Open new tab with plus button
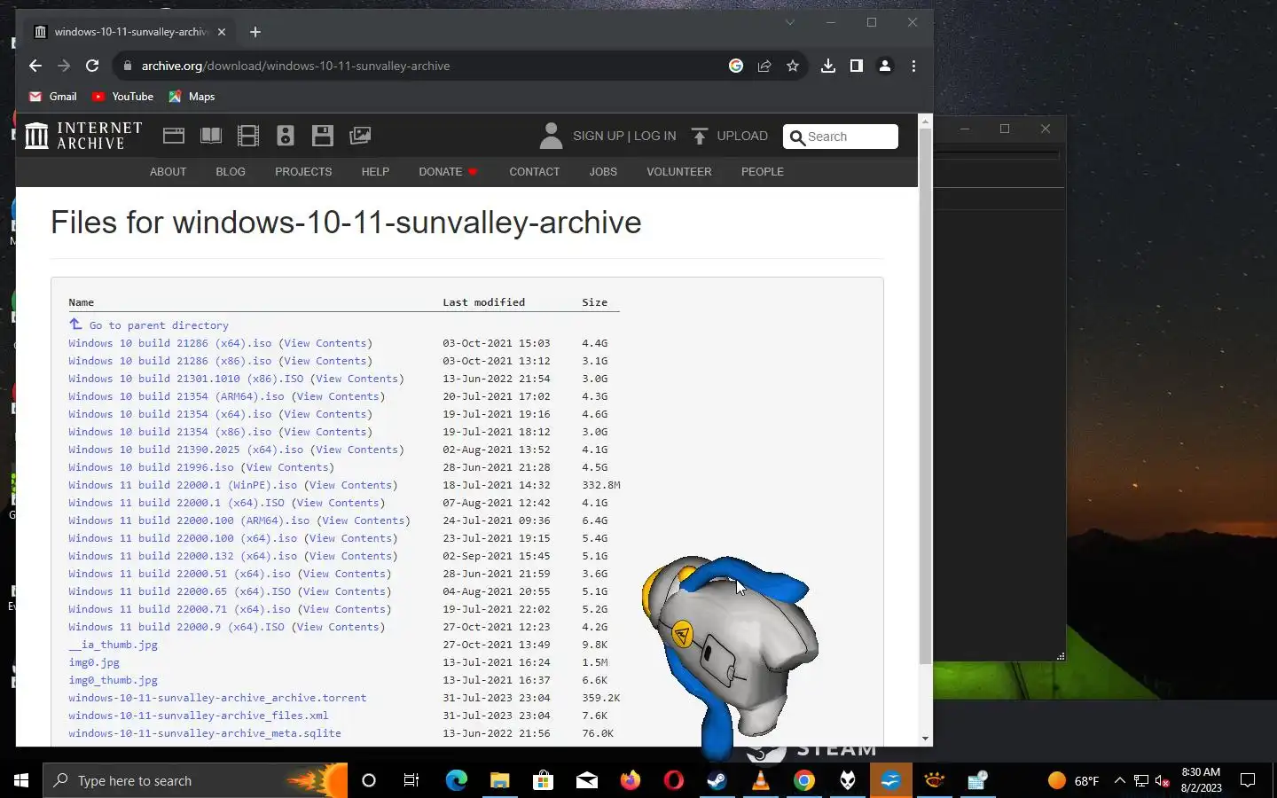Image resolution: width=1277 pixels, height=798 pixels. point(255,32)
